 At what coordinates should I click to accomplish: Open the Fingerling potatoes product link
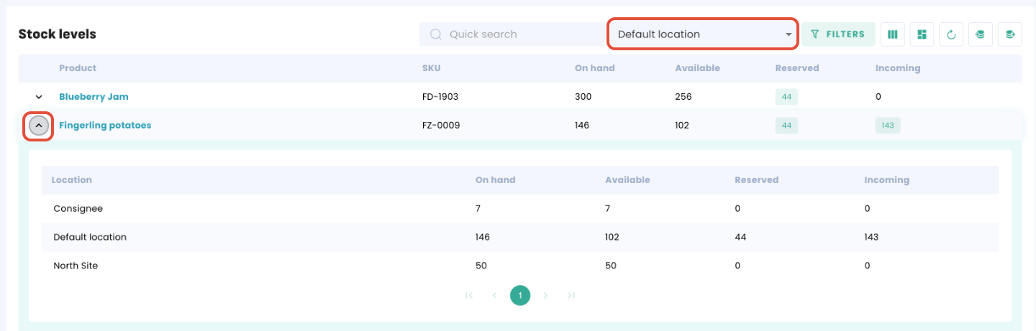(105, 125)
